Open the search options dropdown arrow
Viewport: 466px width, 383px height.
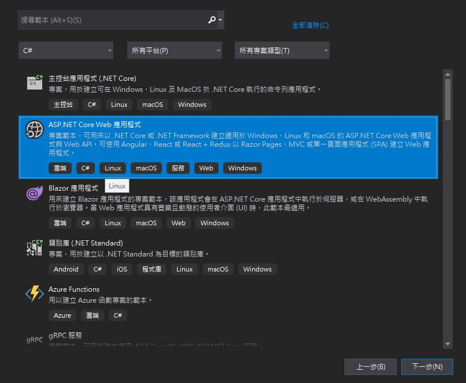click(x=220, y=20)
